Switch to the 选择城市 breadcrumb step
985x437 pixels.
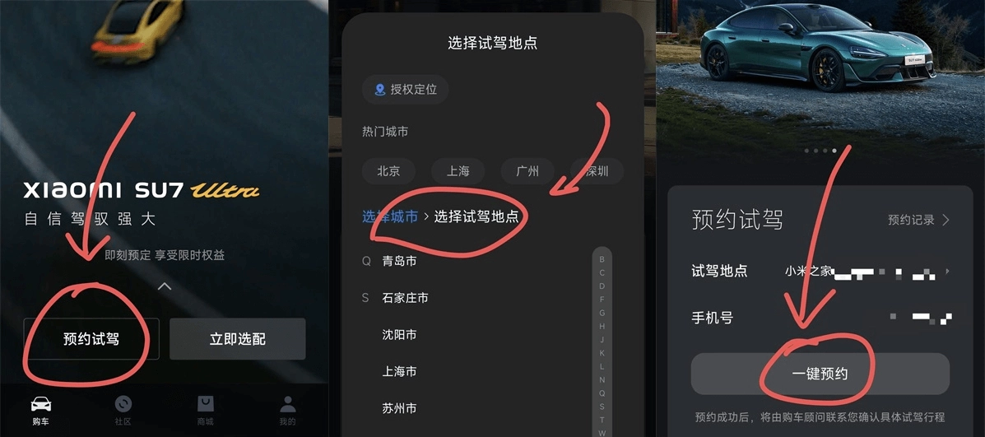pos(390,216)
